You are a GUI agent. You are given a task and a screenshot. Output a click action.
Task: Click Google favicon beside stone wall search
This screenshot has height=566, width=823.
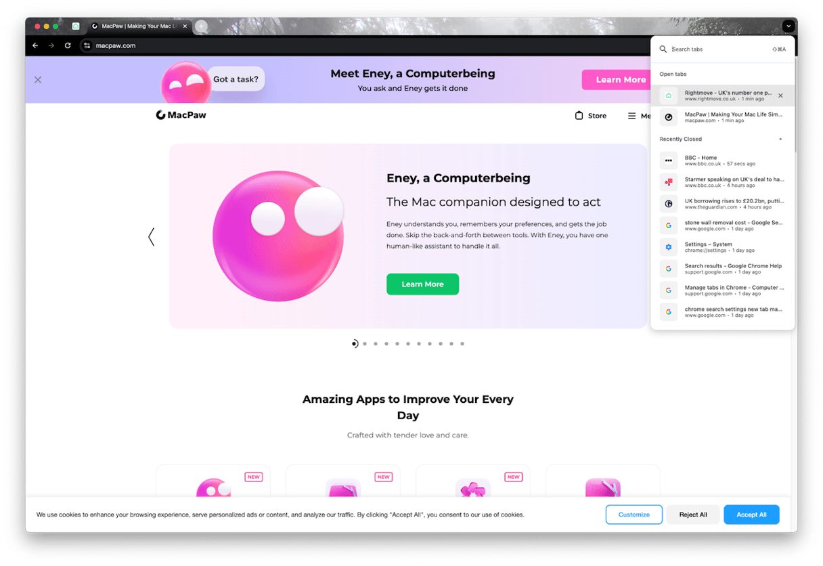(x=669, y=225)
